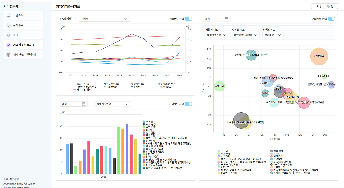Screen dimensions: 344x188
Task: Click the R 예술, 스포츠 teal bubble
Action: [x=251, y=55]
